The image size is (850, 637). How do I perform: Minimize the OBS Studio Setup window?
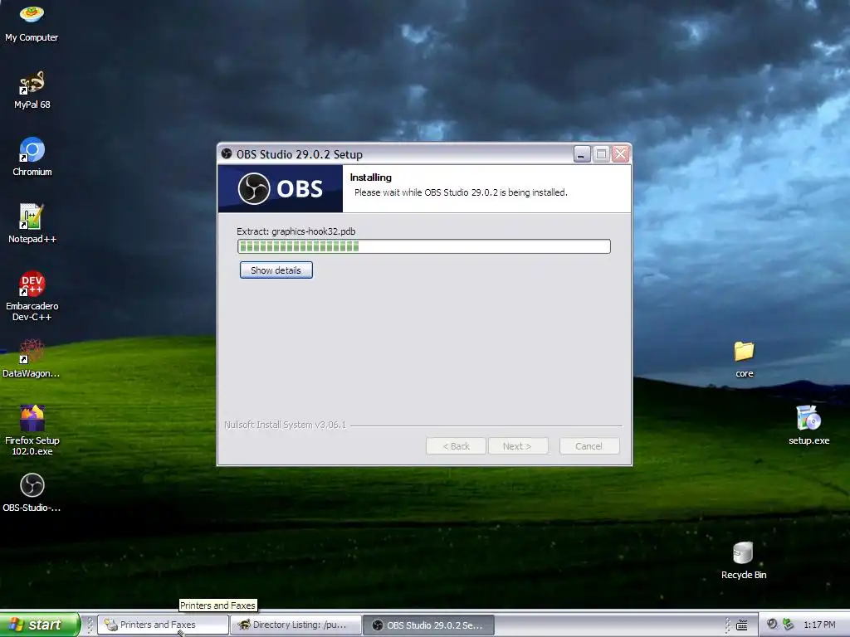tap(582, 154)
